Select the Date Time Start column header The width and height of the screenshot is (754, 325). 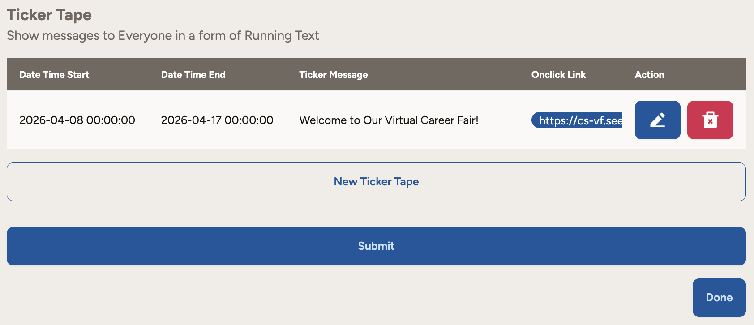(x=54, y=75)
